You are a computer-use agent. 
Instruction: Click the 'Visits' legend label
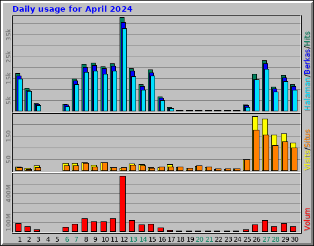coord(307,161)
